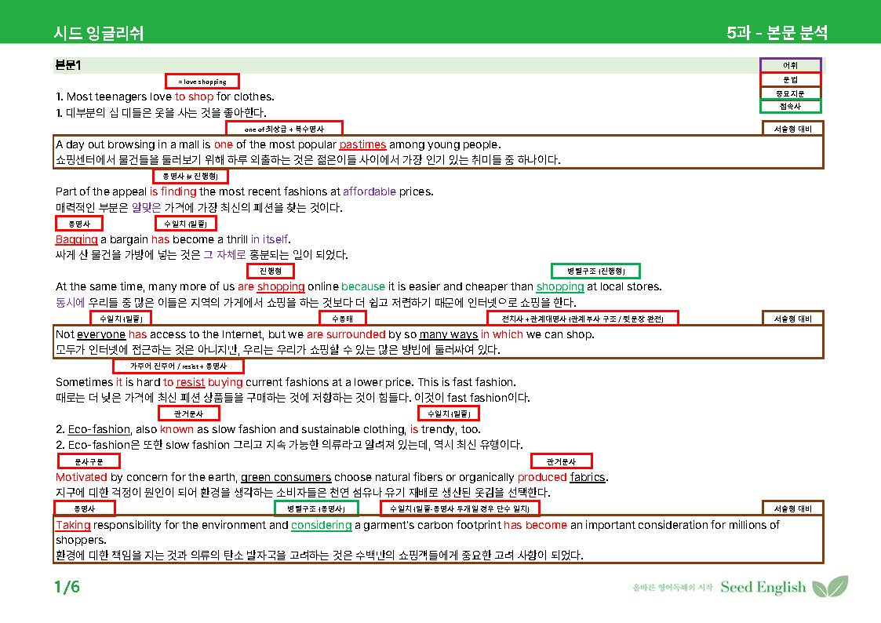Expand the first "서술형 대비" section box
The width and height of the screenshot is (881, 623).
tap(793, 128)
